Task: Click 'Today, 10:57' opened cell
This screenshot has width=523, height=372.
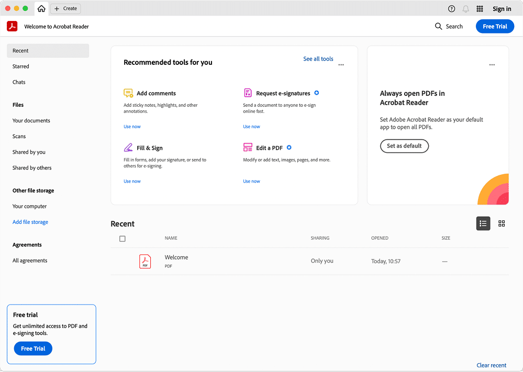Action: coord(386,261)
